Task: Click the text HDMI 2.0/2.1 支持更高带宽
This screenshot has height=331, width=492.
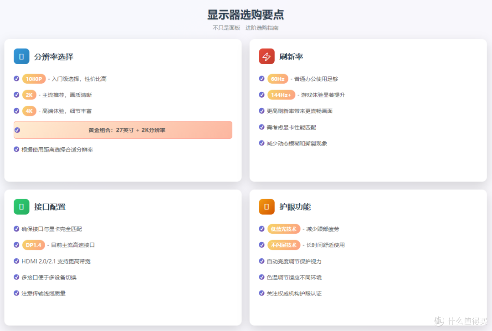Action: pyautogui.click(x=56, y=261)
